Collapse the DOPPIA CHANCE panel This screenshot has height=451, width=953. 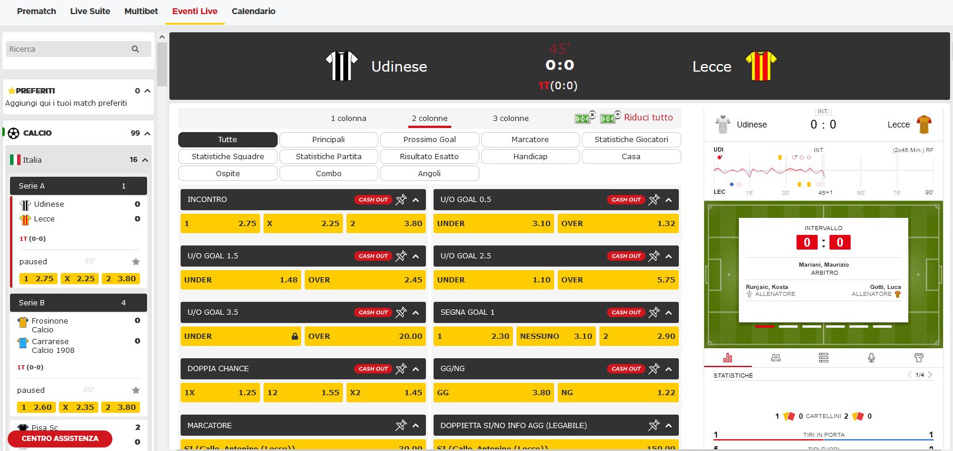point(416,369)
